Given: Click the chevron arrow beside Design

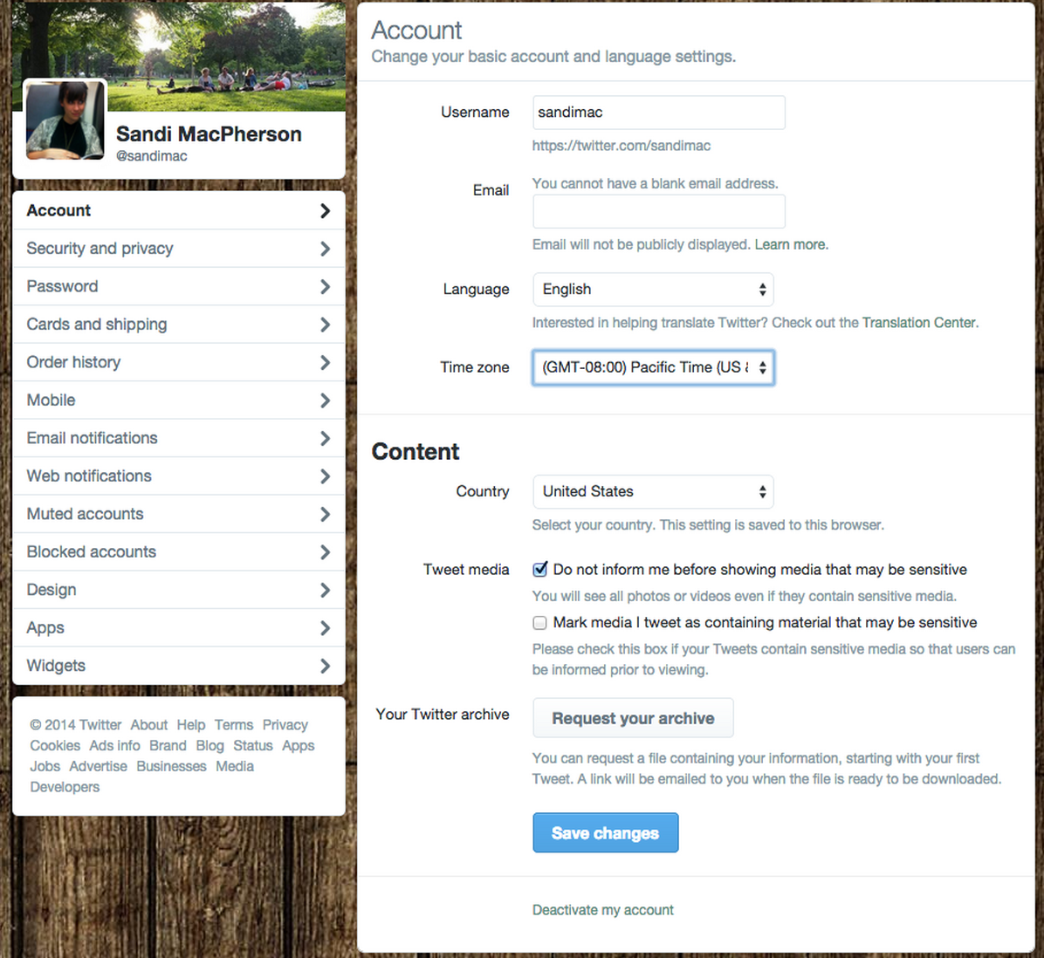Looking at the screenshot, I should [x=325, y=590].
